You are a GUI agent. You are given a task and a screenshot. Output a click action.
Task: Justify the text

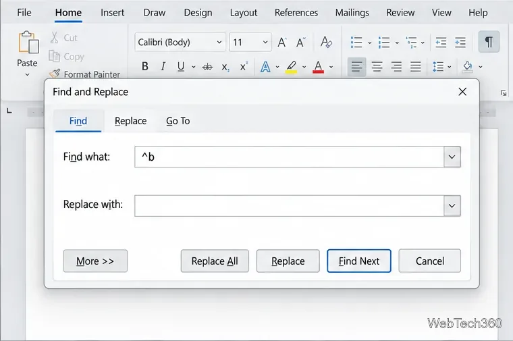[416, 67]
